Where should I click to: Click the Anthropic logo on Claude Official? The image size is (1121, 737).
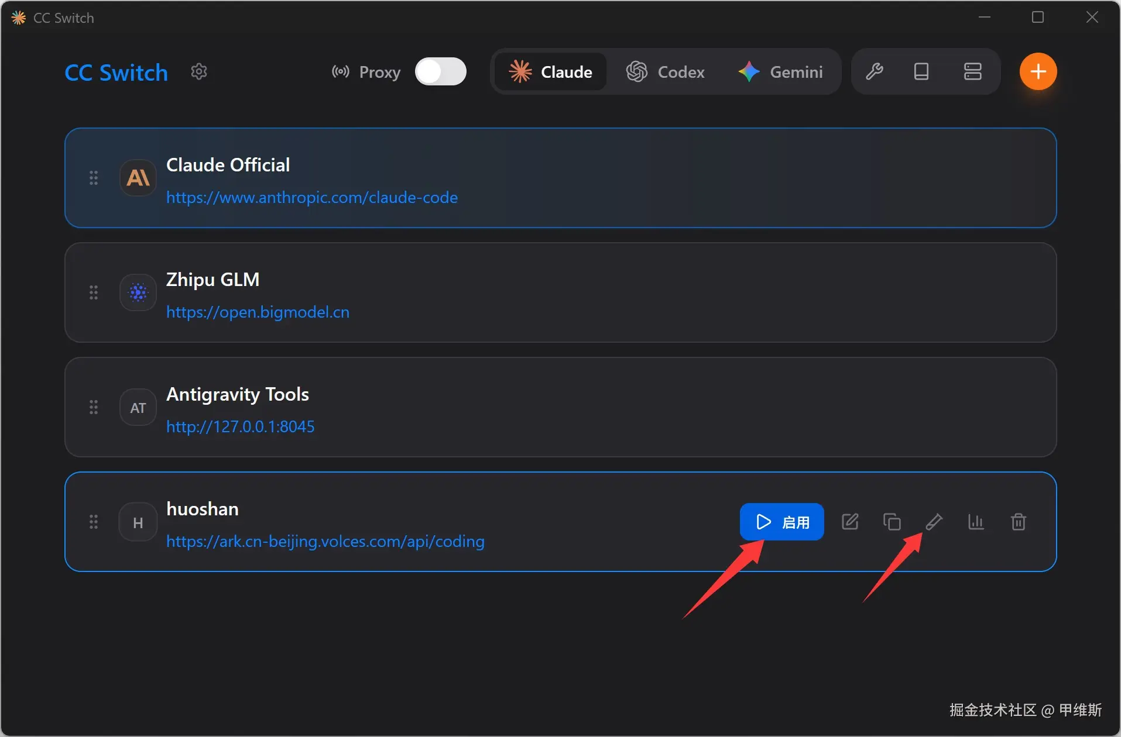138,178
